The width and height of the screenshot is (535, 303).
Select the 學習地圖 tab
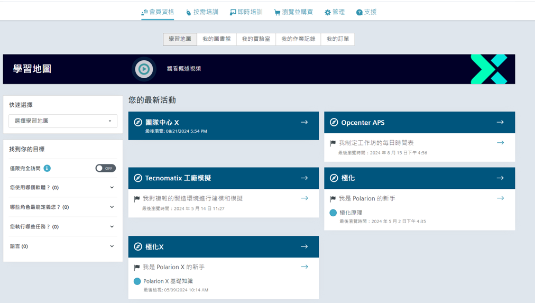[180, 39]
